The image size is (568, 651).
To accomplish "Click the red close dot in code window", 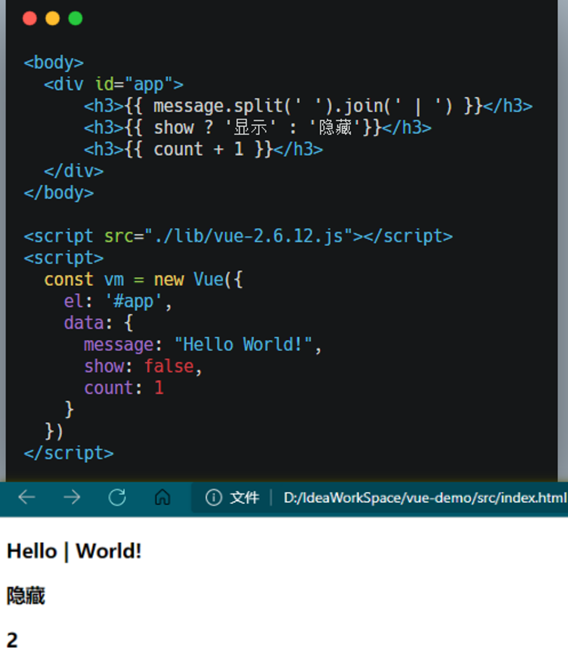I will pos(30,18).
